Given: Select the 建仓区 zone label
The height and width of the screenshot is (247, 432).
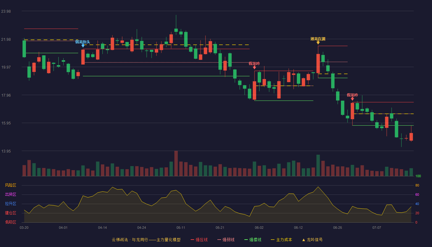Looking at the screenshot, I should point(10,213).
